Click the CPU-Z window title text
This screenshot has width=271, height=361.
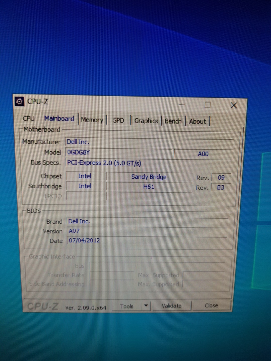point(38,102)
